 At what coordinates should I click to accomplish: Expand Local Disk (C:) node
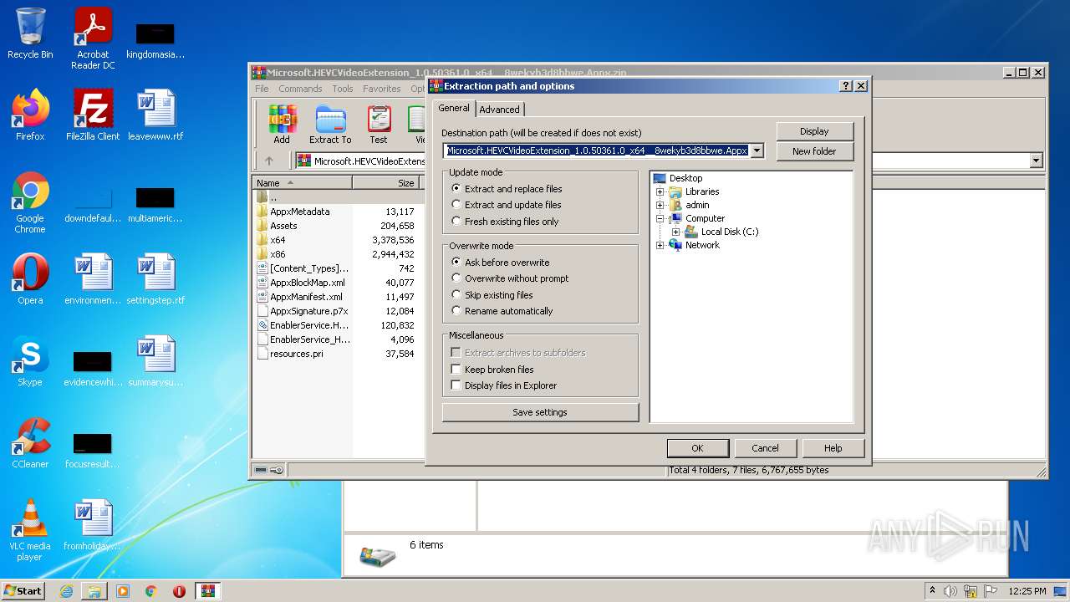[675, 232]
